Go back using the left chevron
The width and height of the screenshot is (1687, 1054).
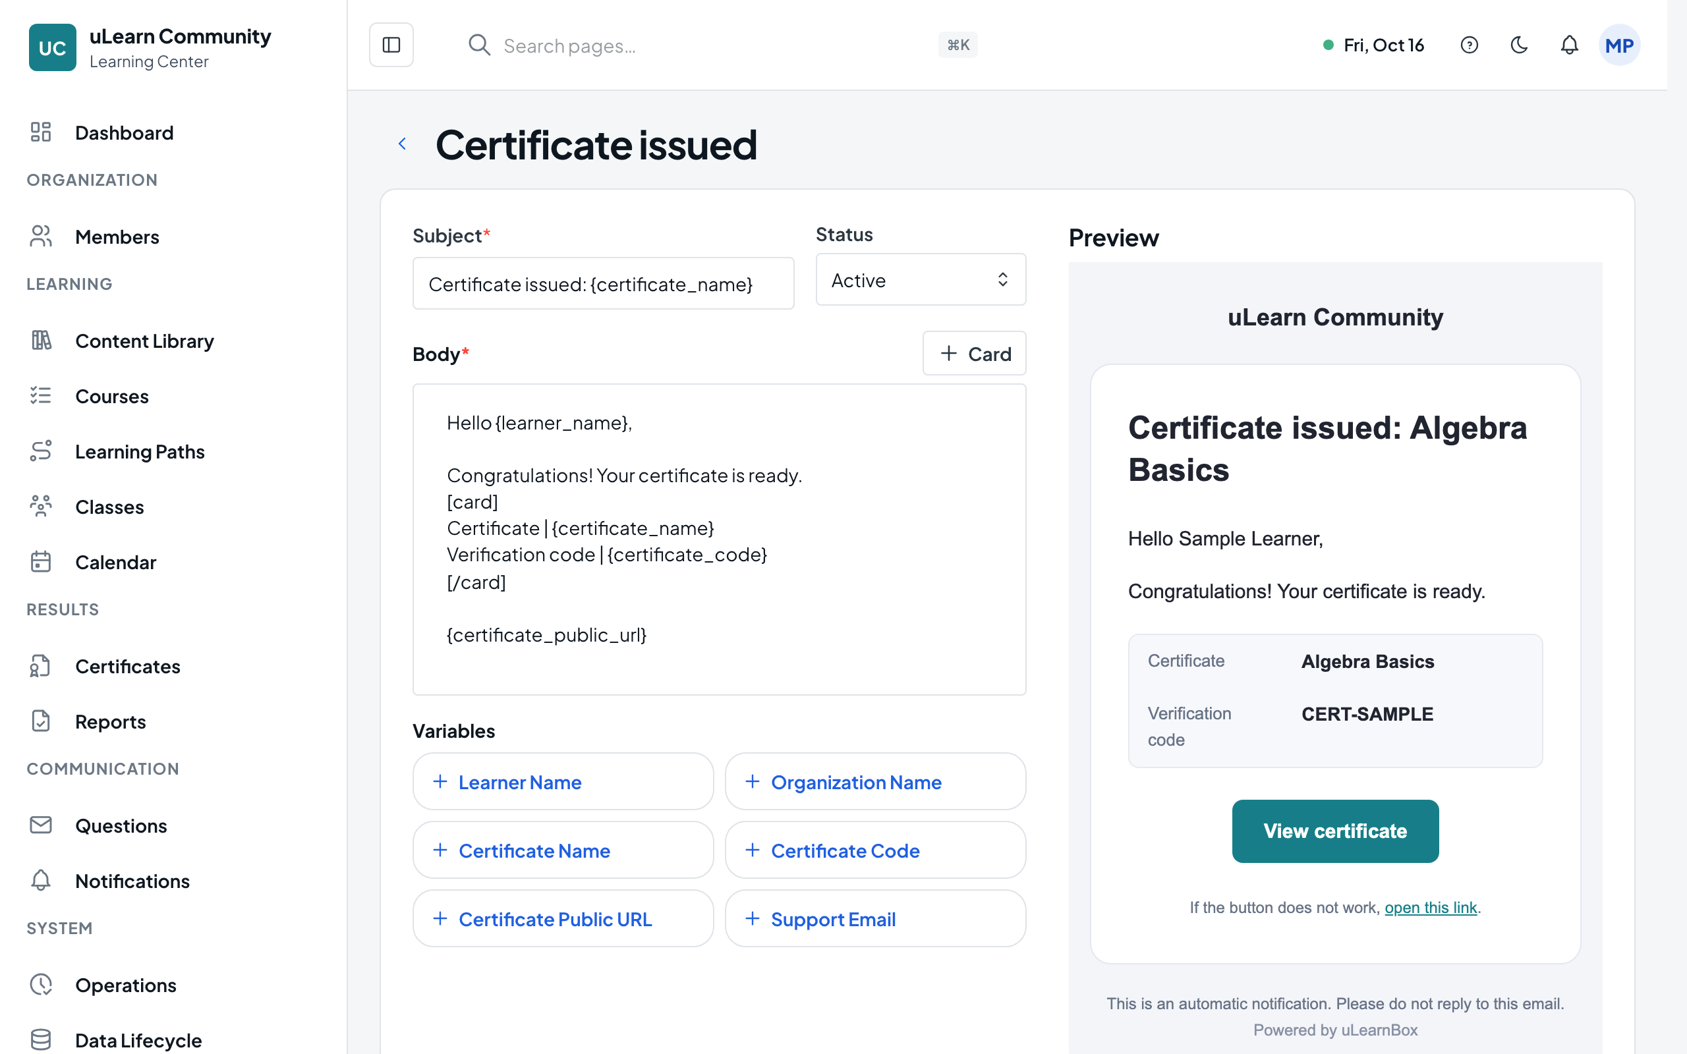402,144
